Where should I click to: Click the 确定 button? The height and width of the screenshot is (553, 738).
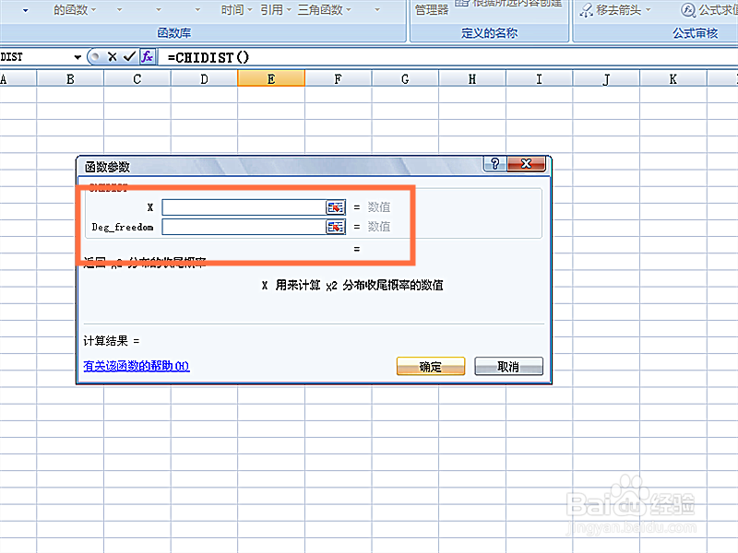click(x=431, y=366)
